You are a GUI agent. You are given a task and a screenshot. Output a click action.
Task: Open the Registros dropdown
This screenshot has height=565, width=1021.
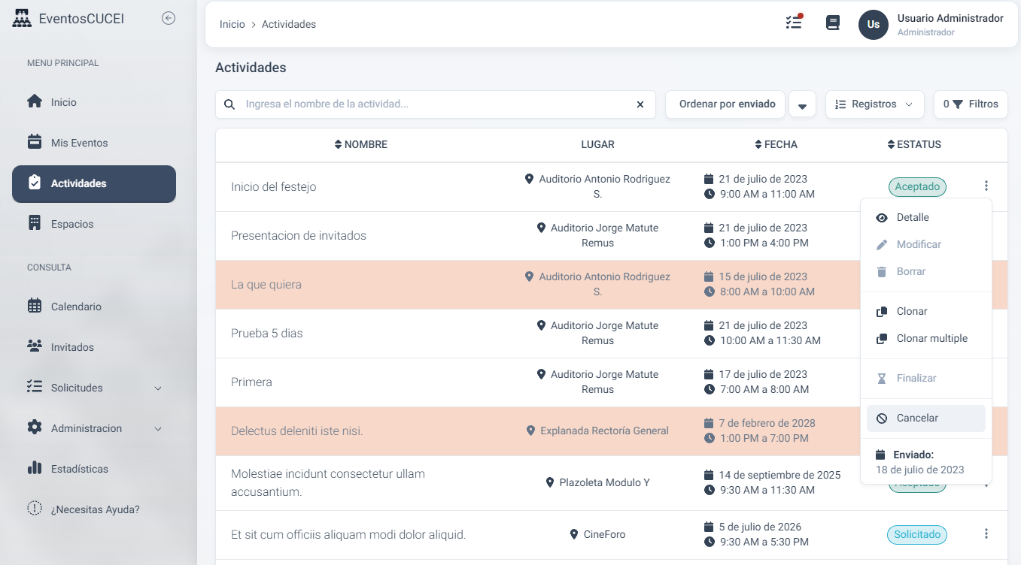(x=874, y=104)
